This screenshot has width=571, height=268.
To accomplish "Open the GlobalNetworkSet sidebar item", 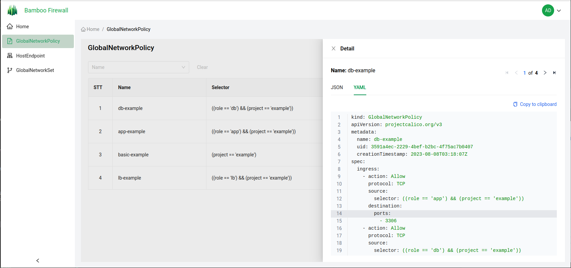I will (38, 70).
